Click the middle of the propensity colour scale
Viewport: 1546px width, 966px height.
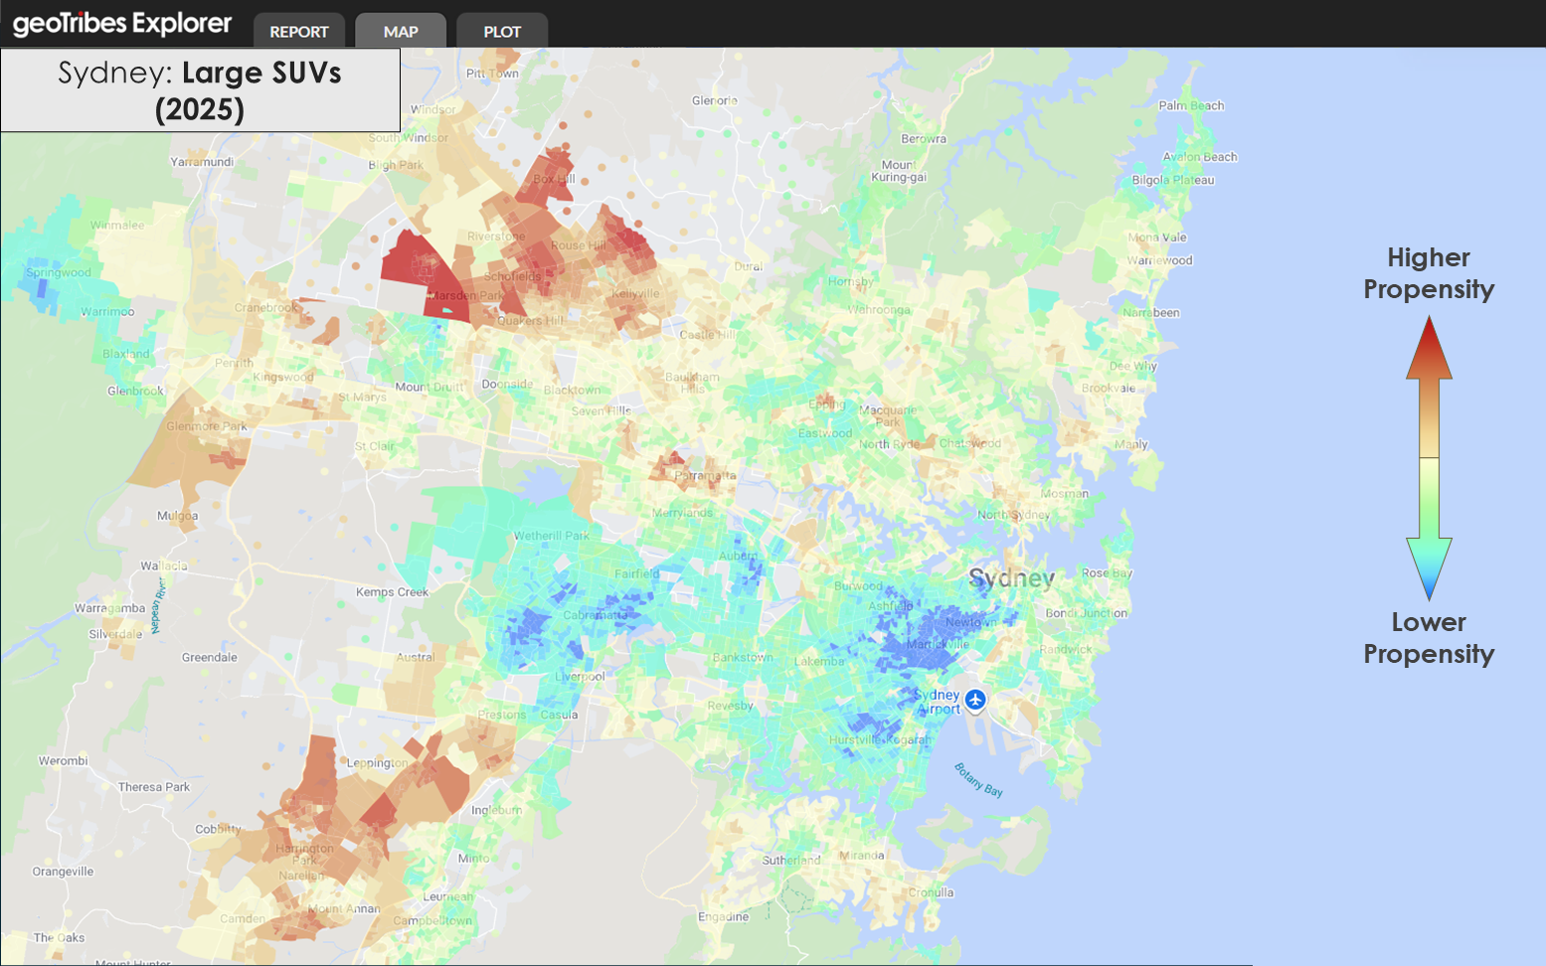(1429, 457)
